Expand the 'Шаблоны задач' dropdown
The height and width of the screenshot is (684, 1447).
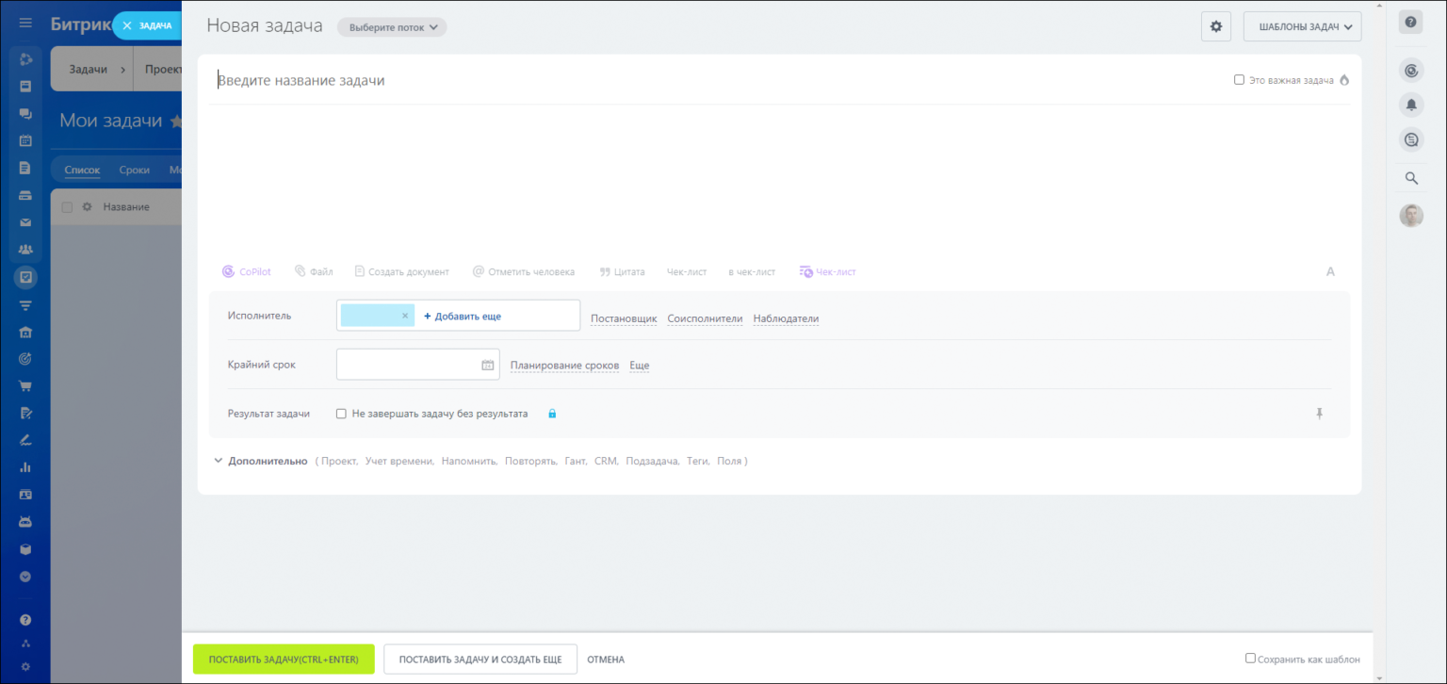point(1302,27)
